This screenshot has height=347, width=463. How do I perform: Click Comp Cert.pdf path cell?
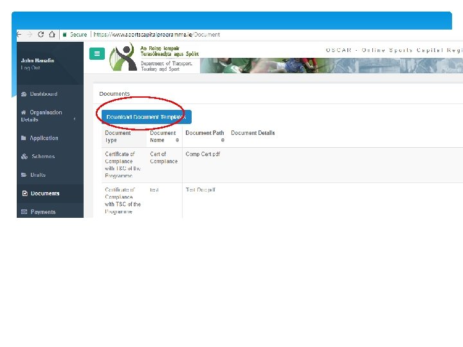[x=203, y=154]
